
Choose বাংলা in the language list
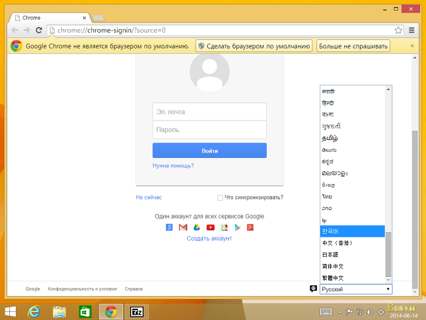tap(352, 115)
